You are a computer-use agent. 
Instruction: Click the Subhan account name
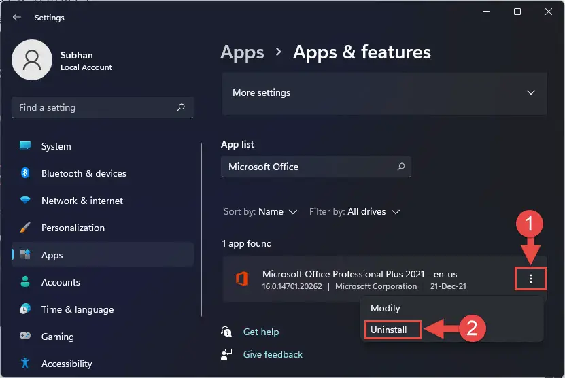click(x=76, y=55)
